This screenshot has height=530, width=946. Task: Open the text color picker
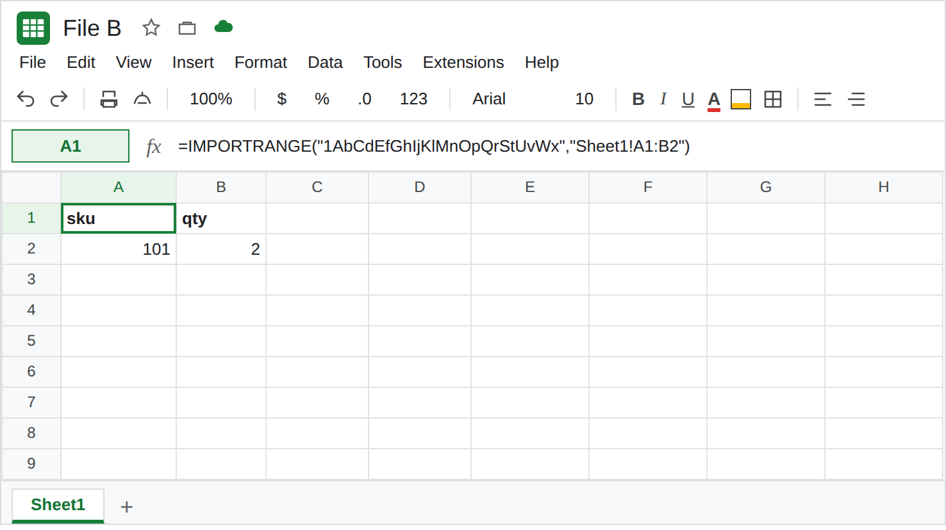[714, 100]
